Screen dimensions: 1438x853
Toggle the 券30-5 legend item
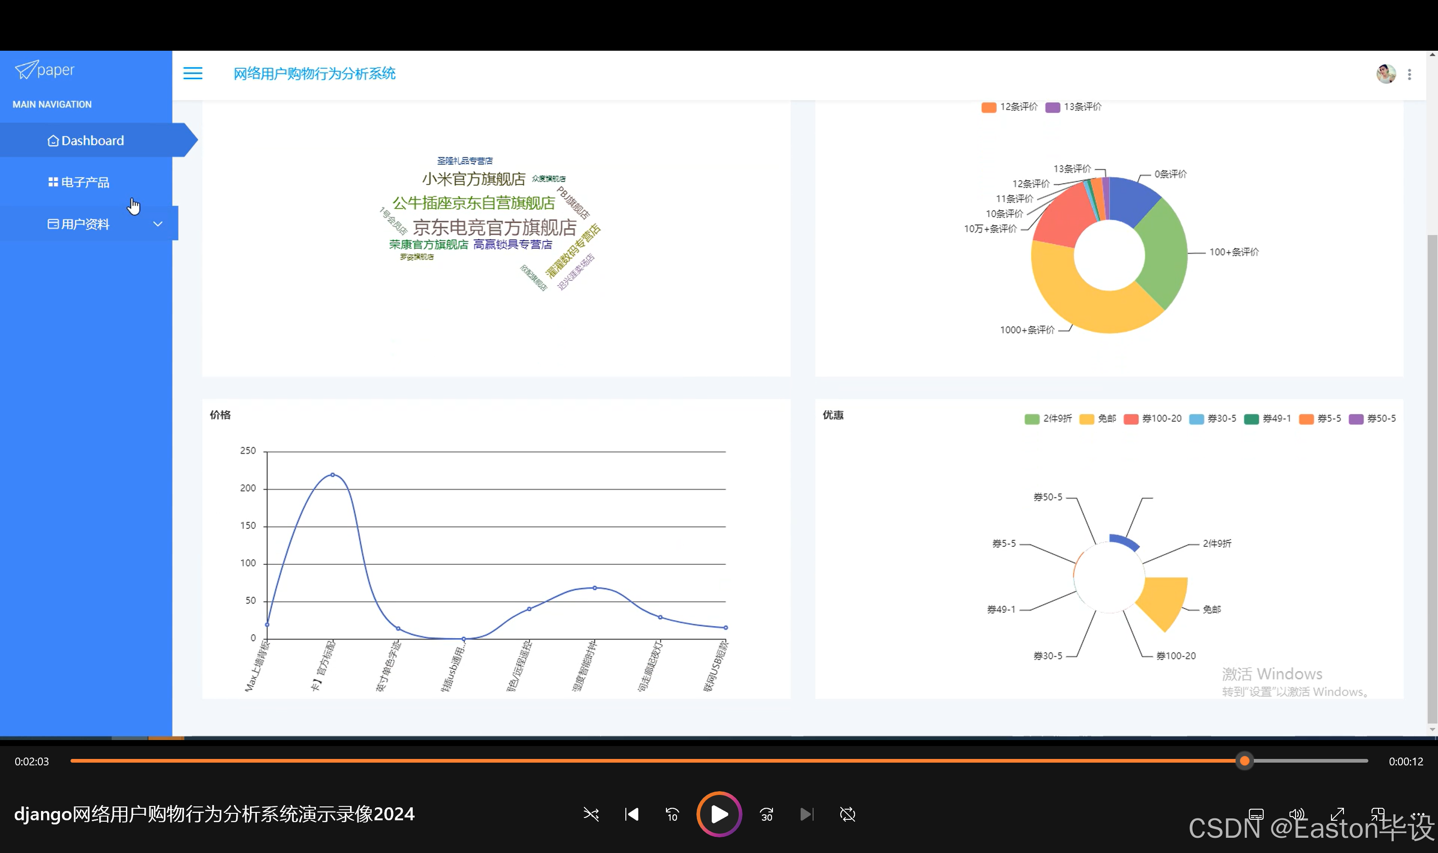coord(1212,419)
